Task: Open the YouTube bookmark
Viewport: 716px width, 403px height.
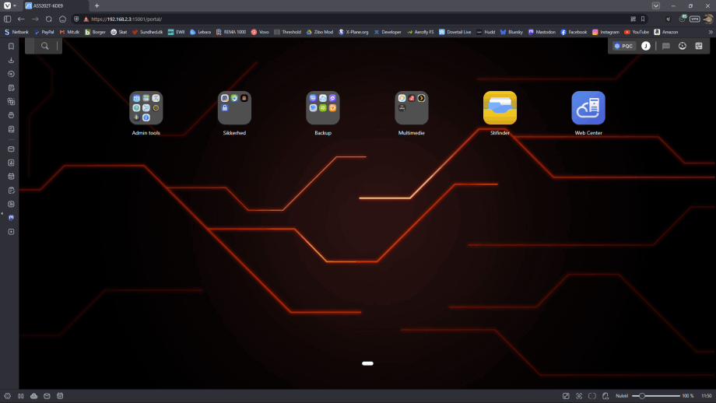Action: (x=637, y=32)
